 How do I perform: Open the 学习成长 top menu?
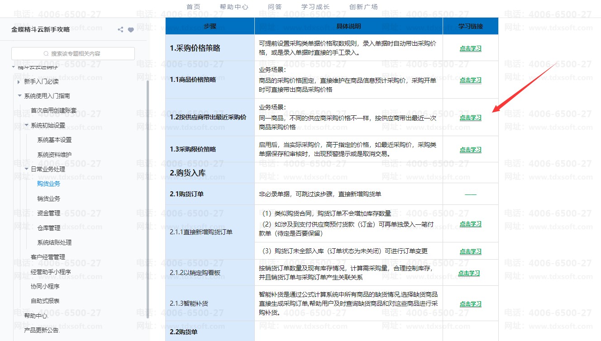pos(315,7)
